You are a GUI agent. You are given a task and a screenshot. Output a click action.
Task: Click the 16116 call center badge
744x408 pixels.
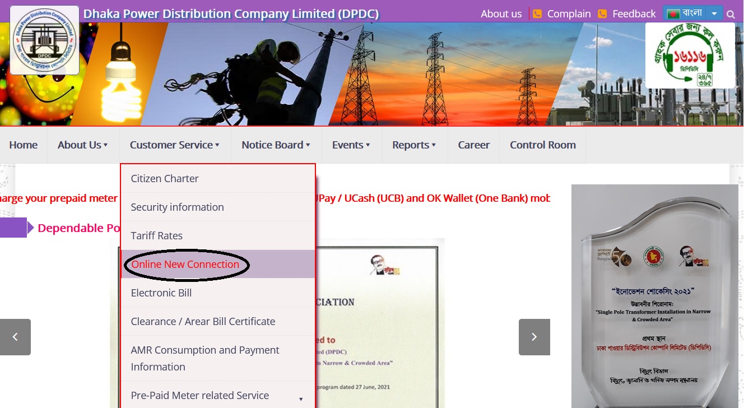point(690,55)
